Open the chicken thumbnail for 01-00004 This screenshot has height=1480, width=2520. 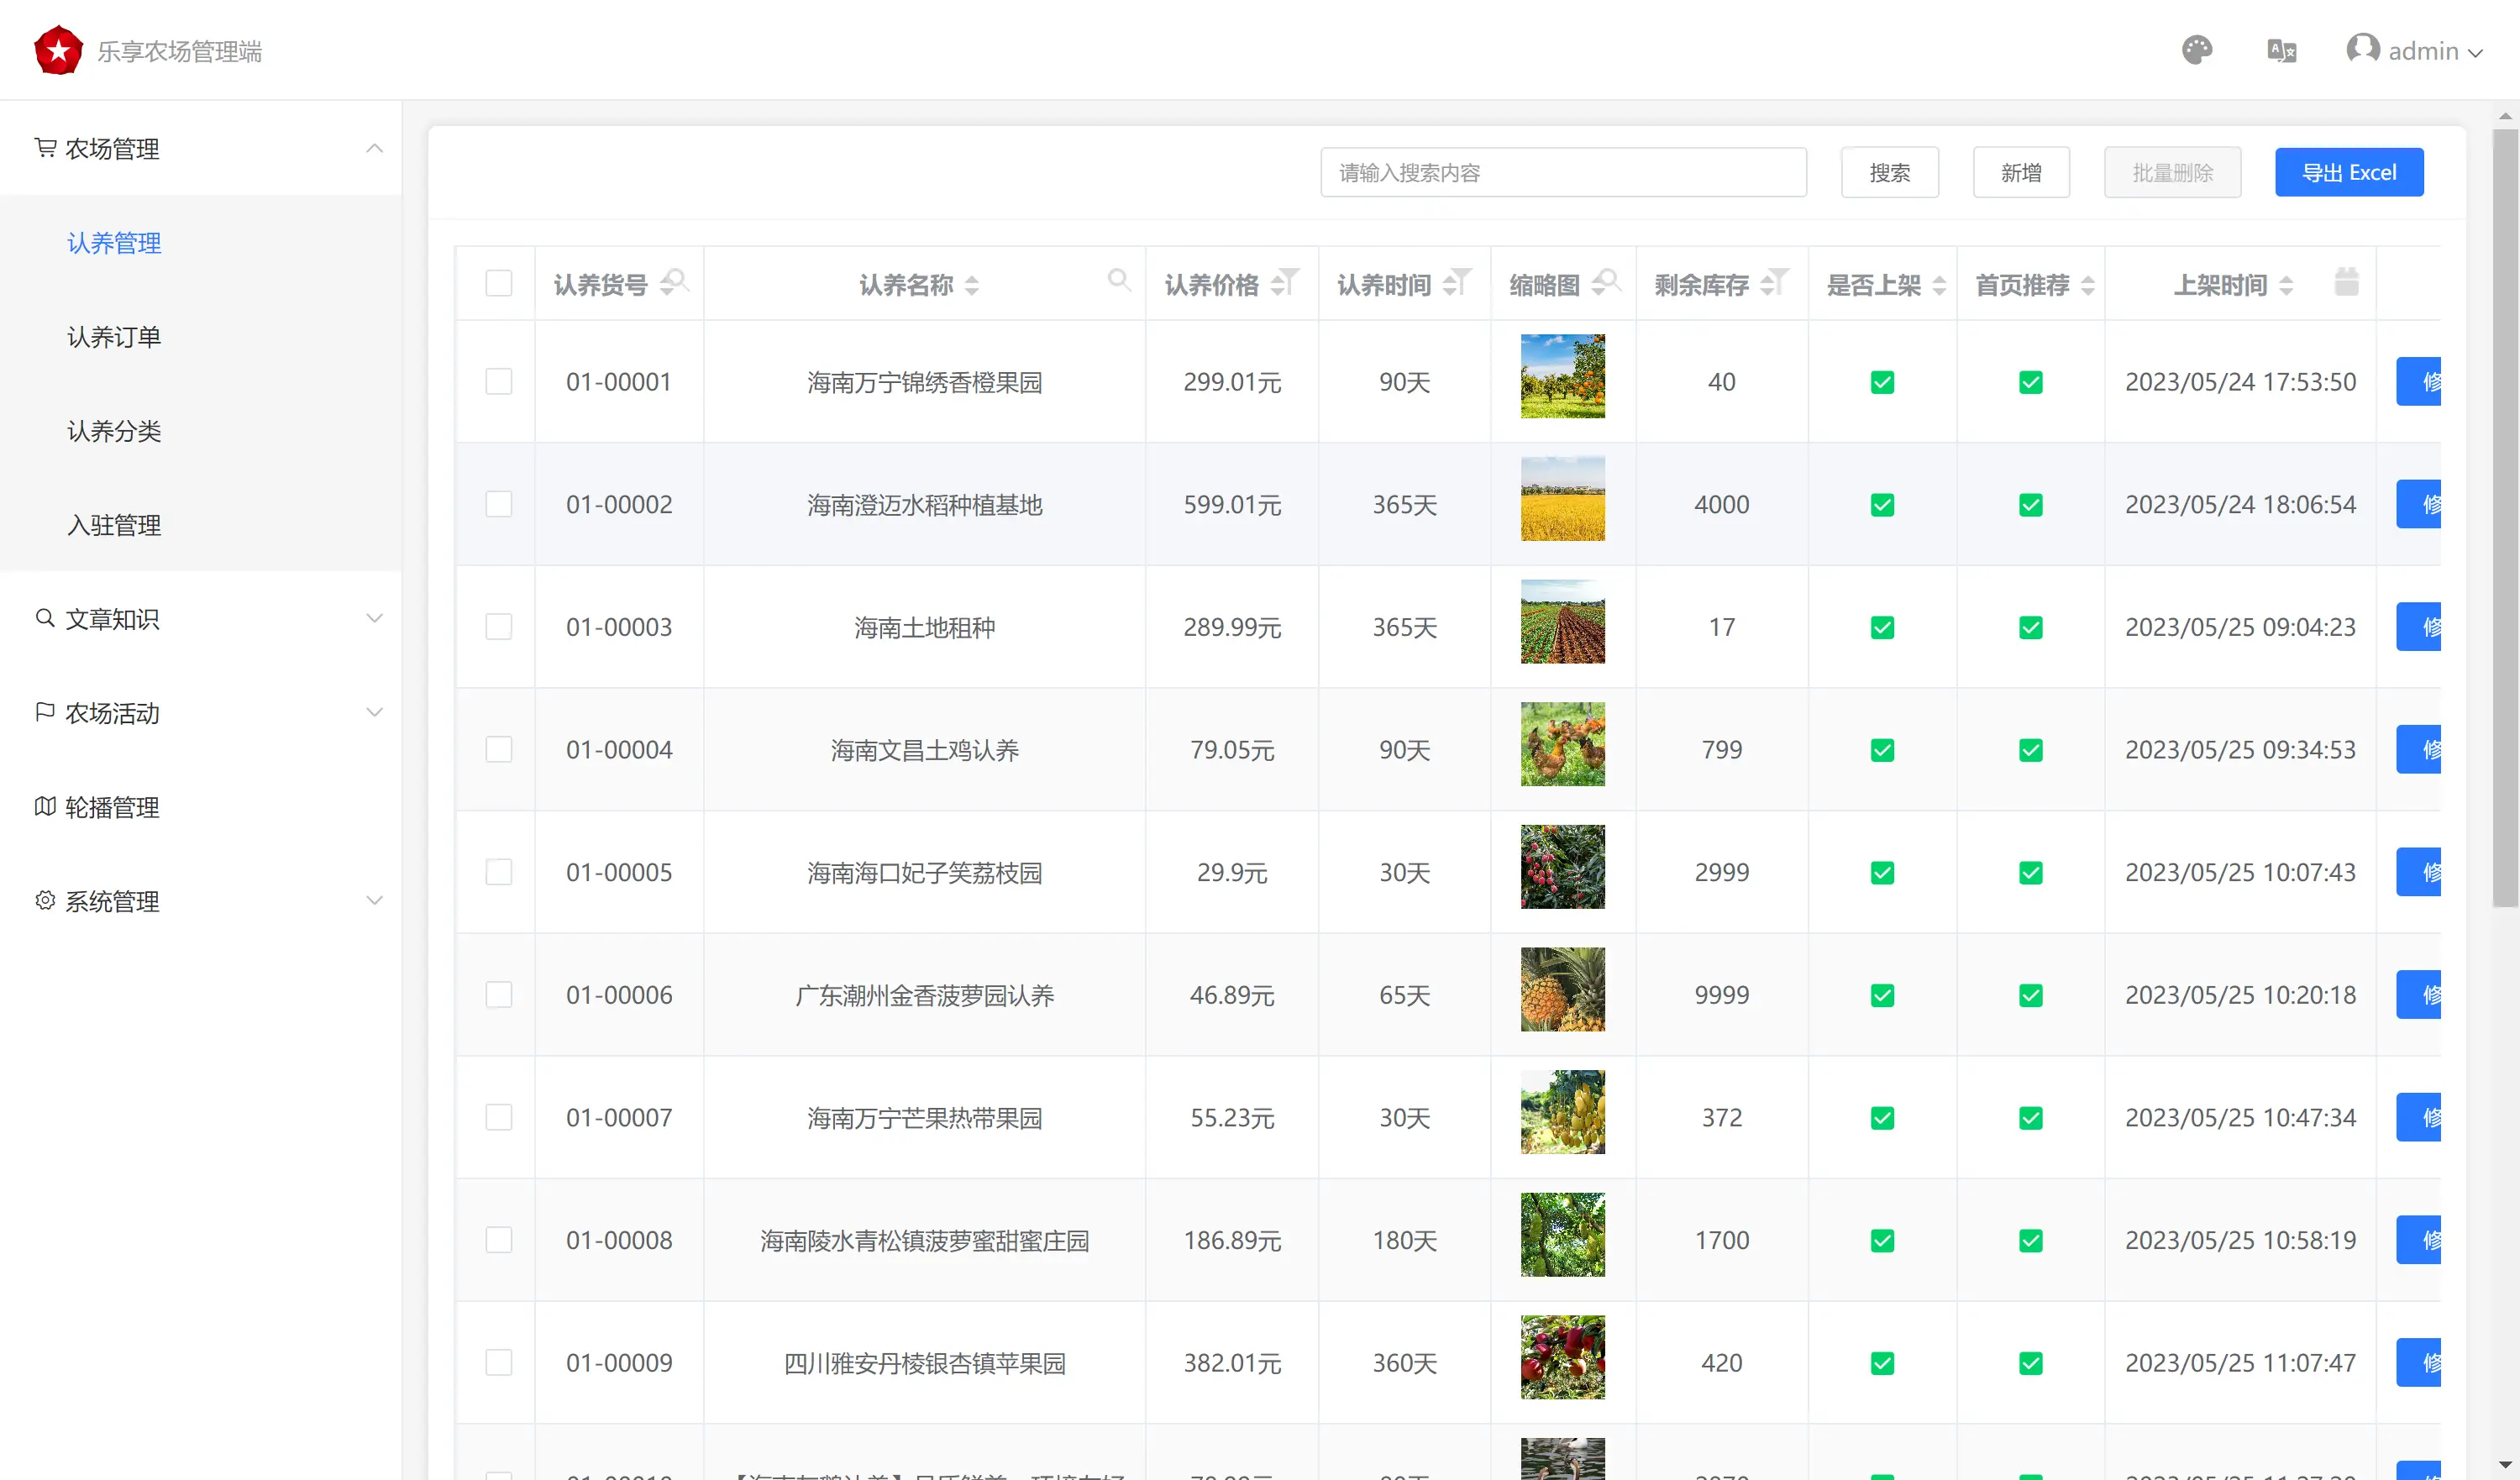point(1562,744)
